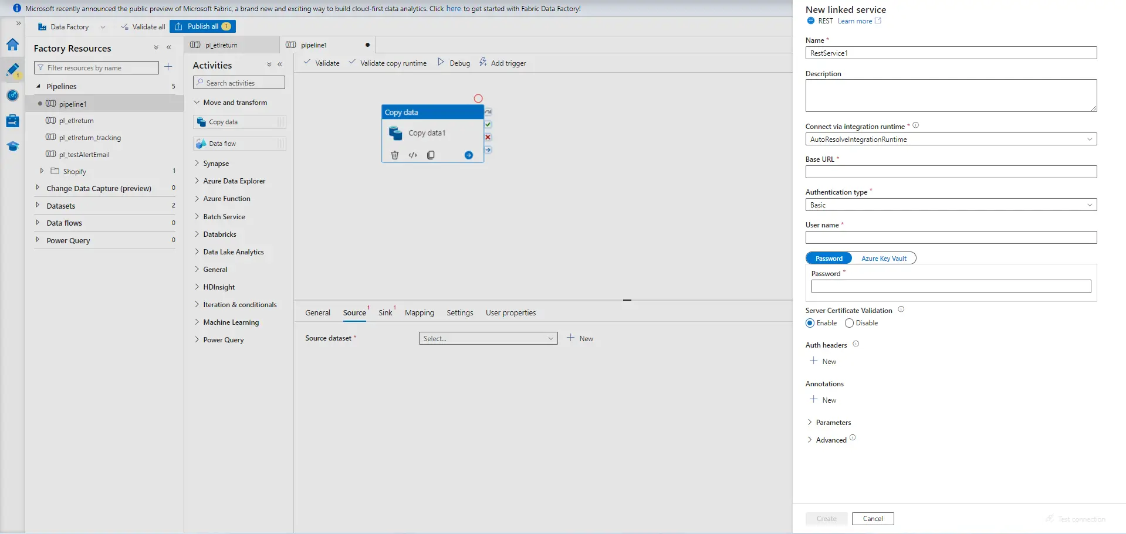Click the Filter resources by name field
This screenshot has height=534, width=1126.
[x=96, y=67]
